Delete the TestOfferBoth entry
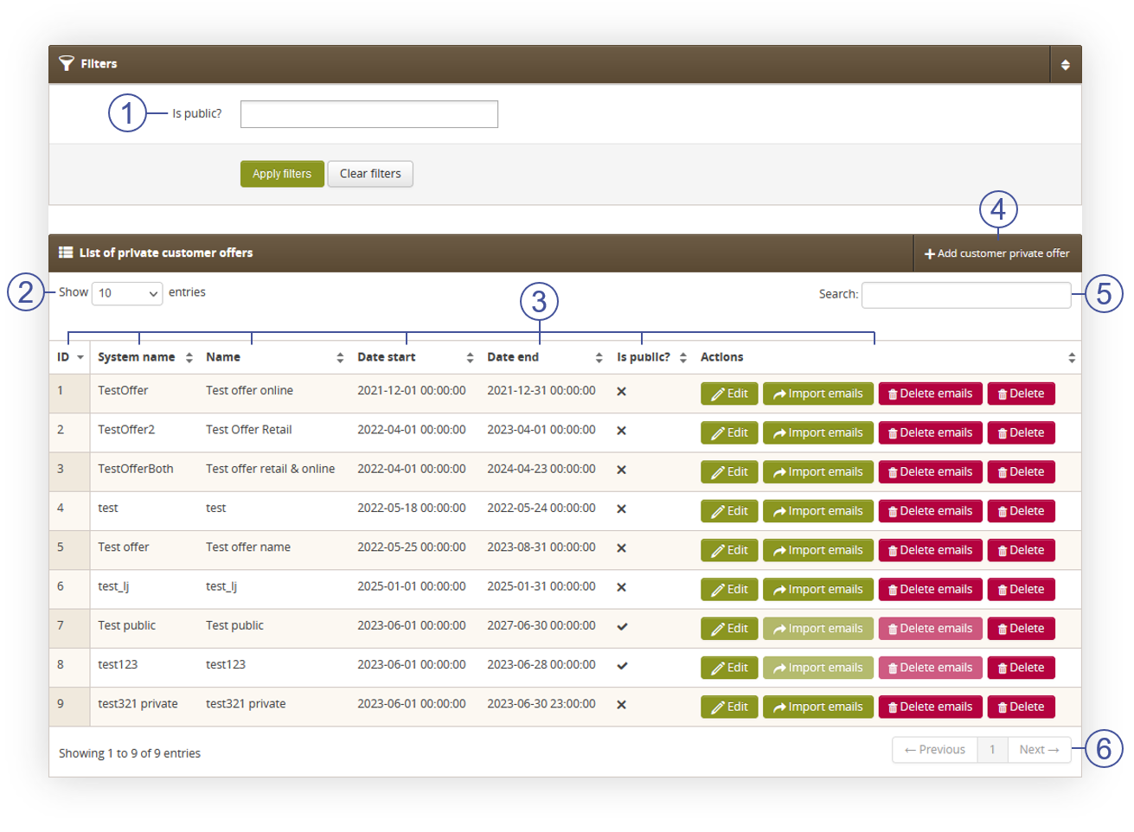 pyautogui.click(x=1022, y=472)
